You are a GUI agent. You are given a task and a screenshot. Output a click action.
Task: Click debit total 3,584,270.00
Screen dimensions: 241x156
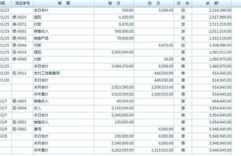[122, 66]
